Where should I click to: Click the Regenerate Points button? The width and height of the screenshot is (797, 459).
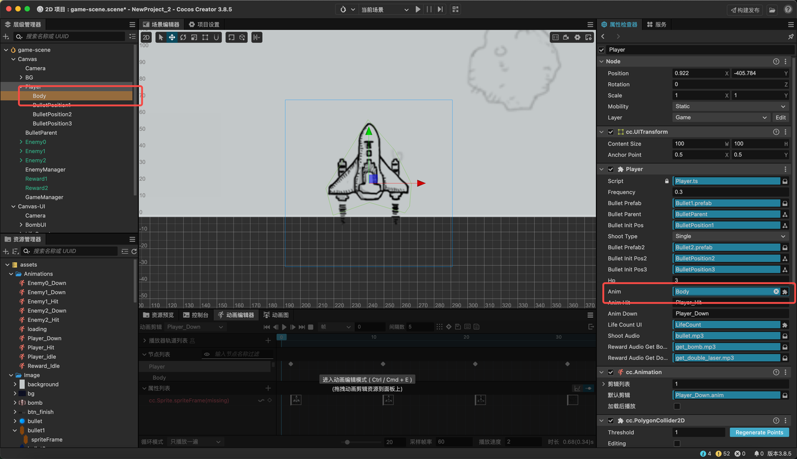(x=759, y=432)
